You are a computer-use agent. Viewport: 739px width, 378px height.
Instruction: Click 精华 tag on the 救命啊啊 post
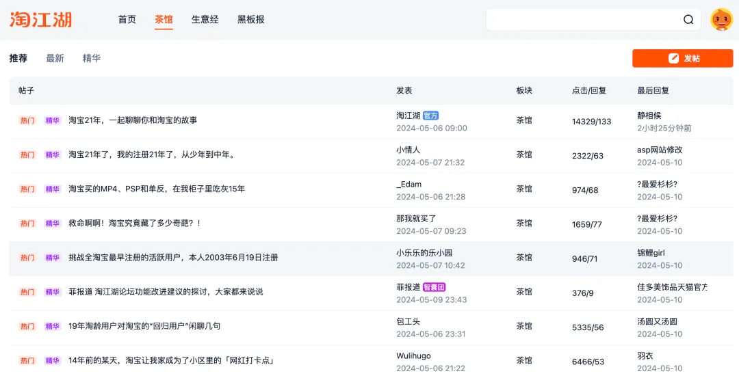[53, 224]
